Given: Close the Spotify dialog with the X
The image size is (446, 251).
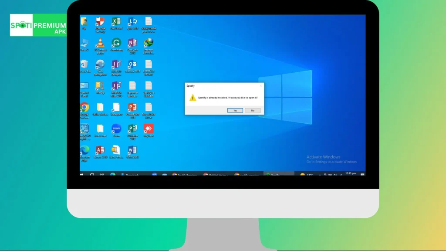Looking at the screenshot, I should (260, 86).
